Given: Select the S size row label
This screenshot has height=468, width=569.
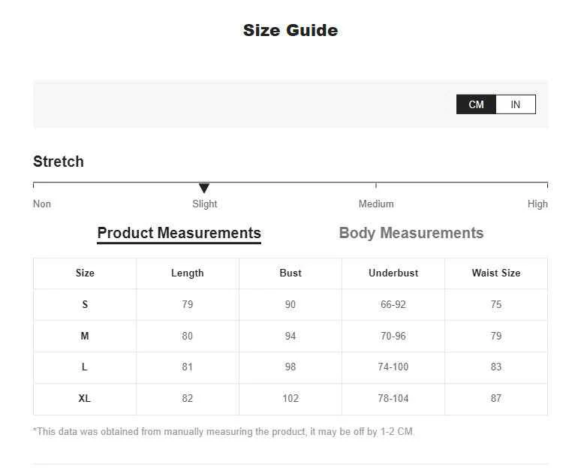Looking at the screenshot, I should click(85, 305).
